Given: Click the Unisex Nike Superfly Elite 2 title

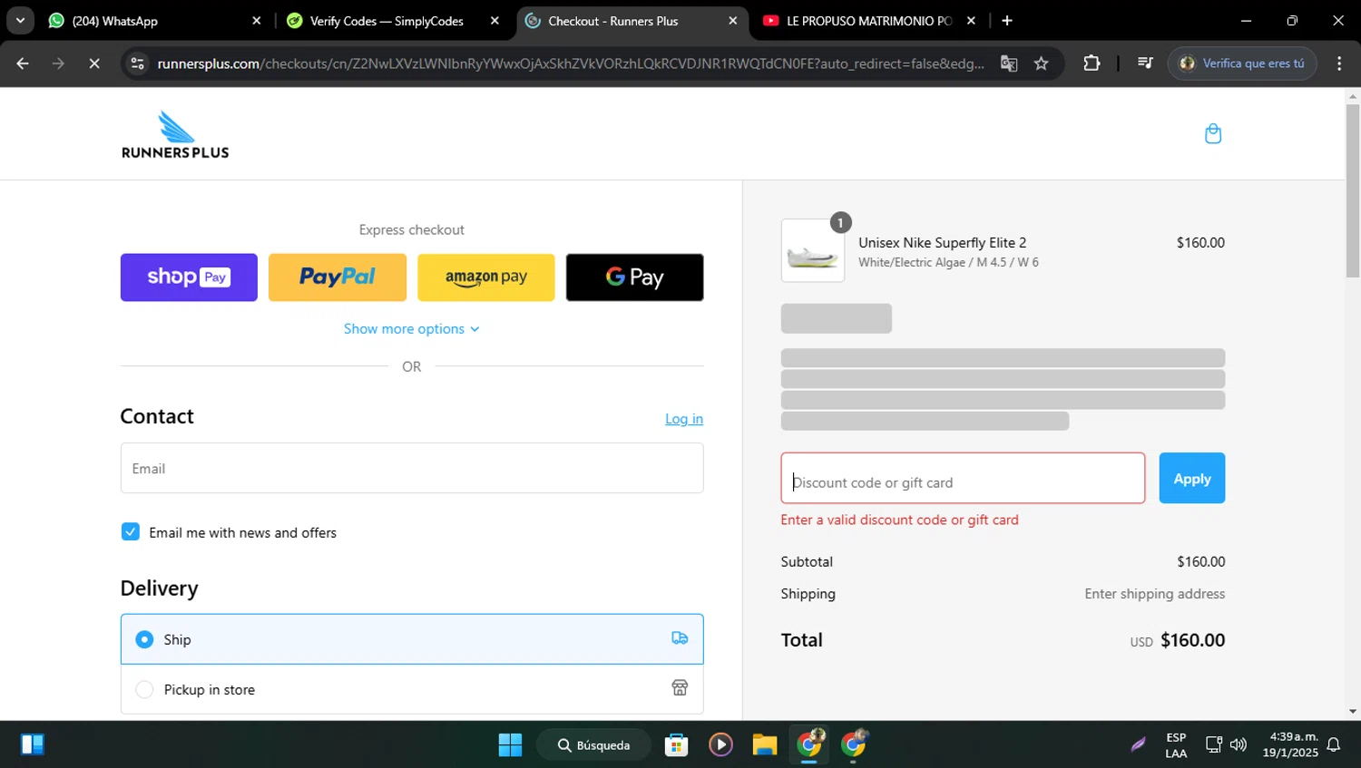Looking at the screenshot, I should coord(943,243).
